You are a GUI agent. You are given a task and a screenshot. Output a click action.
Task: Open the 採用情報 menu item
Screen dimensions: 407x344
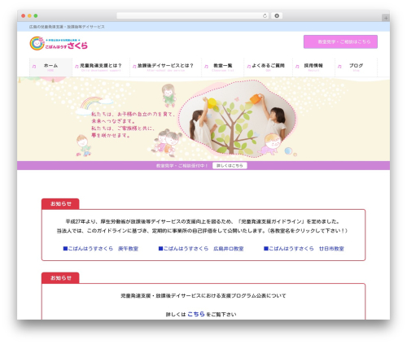point(313,67)
